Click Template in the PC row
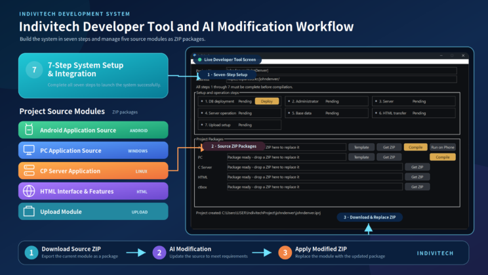Viewport: 488px width, 275px height. [x=361, y=157]
